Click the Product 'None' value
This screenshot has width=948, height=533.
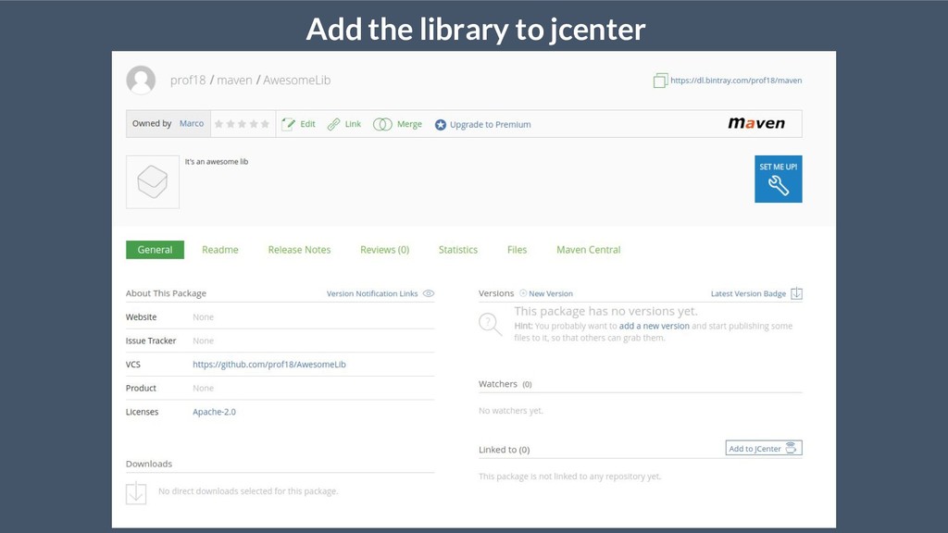(203, 388)
